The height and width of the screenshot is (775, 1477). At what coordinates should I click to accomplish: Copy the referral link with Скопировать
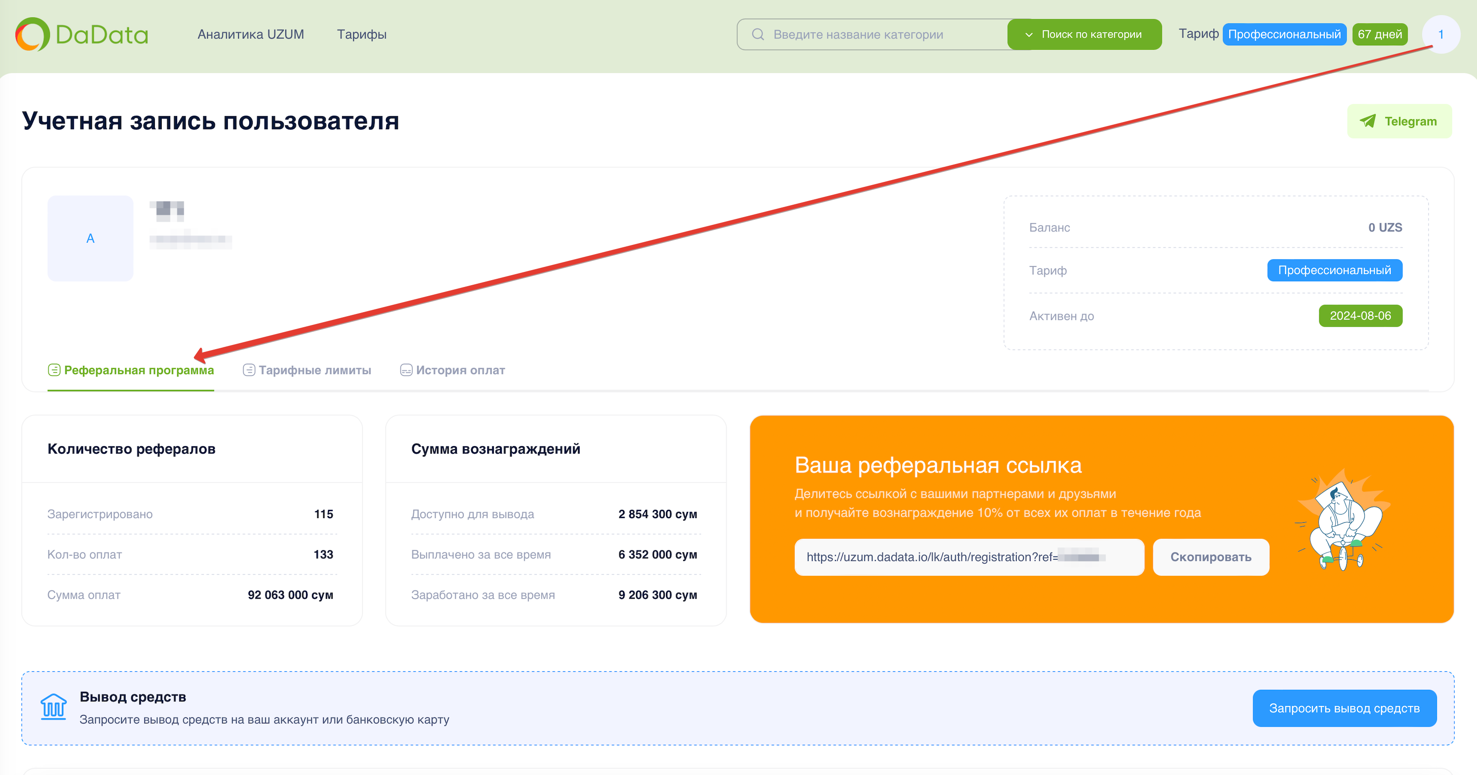point(1211,557)
